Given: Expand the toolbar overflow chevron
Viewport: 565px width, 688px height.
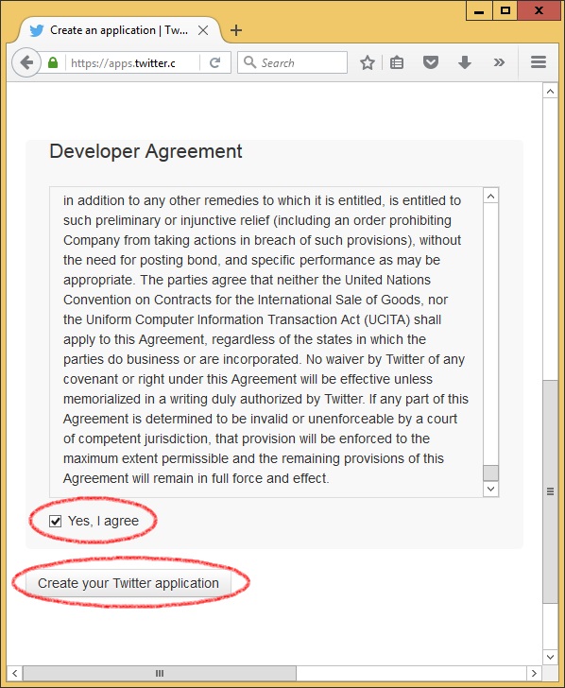Looking at the screenshot, I should tap(499, 62).
